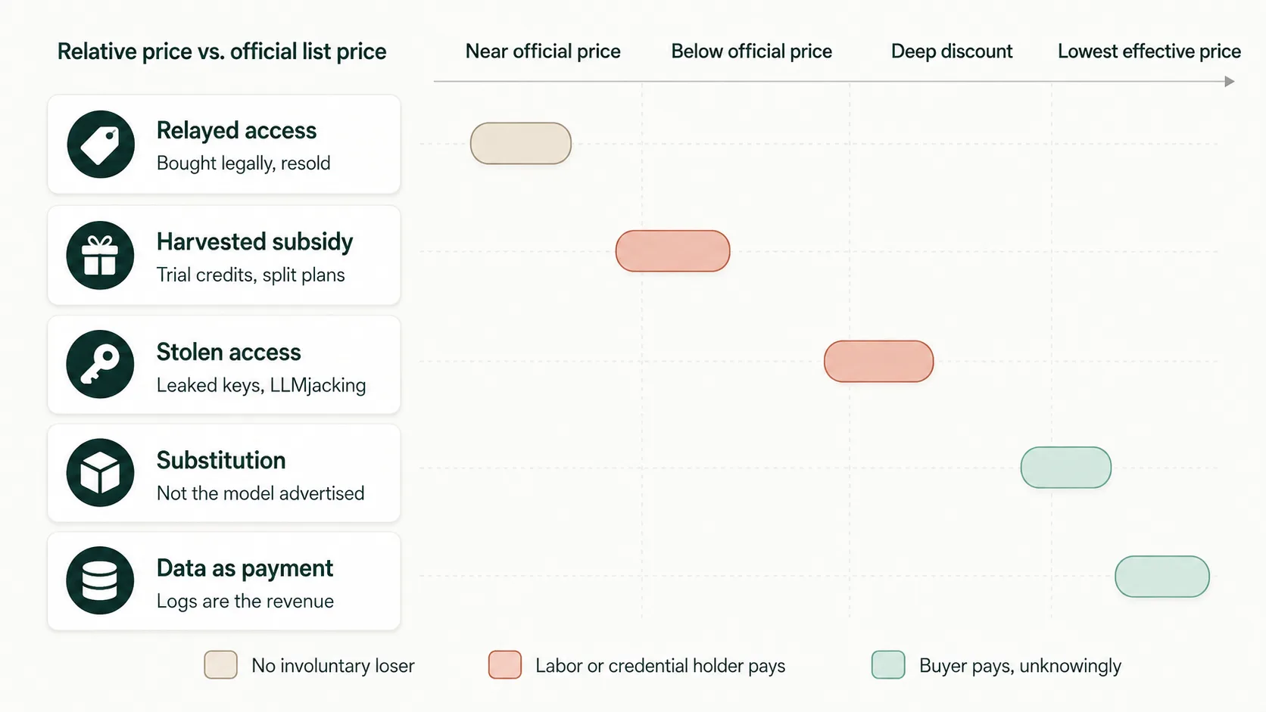Click the green pill in Data as payment row

(1162, 577)
